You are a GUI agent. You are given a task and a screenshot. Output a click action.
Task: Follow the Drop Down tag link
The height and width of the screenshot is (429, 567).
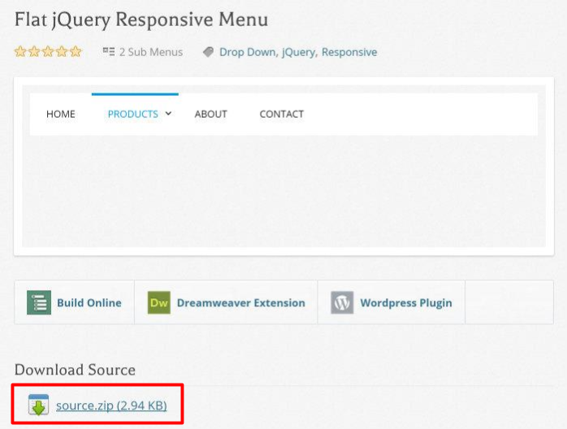[x=247, y=52]
